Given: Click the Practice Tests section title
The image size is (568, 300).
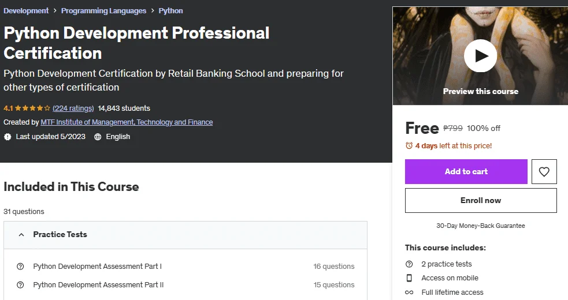Looking at the screenshot, I should click(x=60, y=234).
